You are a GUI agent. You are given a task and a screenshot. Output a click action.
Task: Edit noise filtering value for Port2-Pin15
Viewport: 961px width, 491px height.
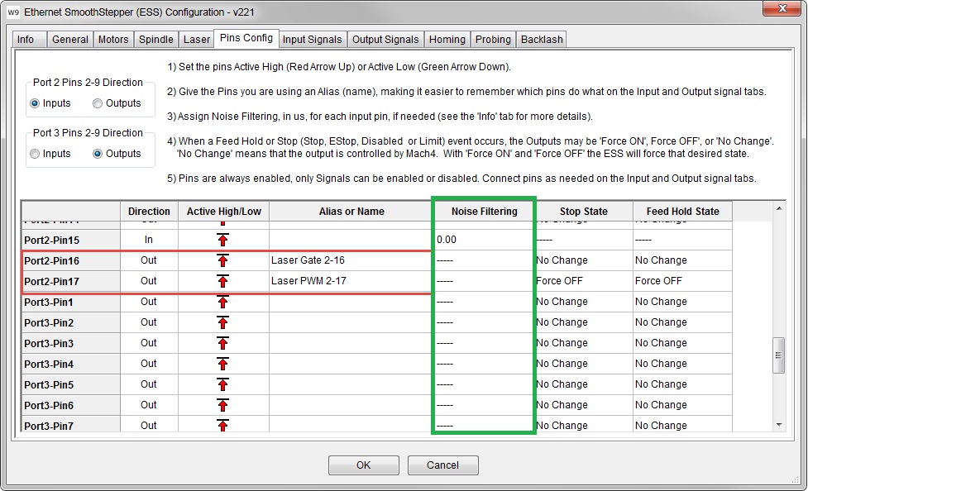coord(484,240)
